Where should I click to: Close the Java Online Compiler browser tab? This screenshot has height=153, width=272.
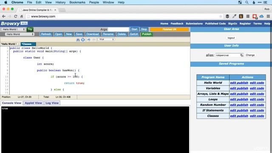[55, 10]
